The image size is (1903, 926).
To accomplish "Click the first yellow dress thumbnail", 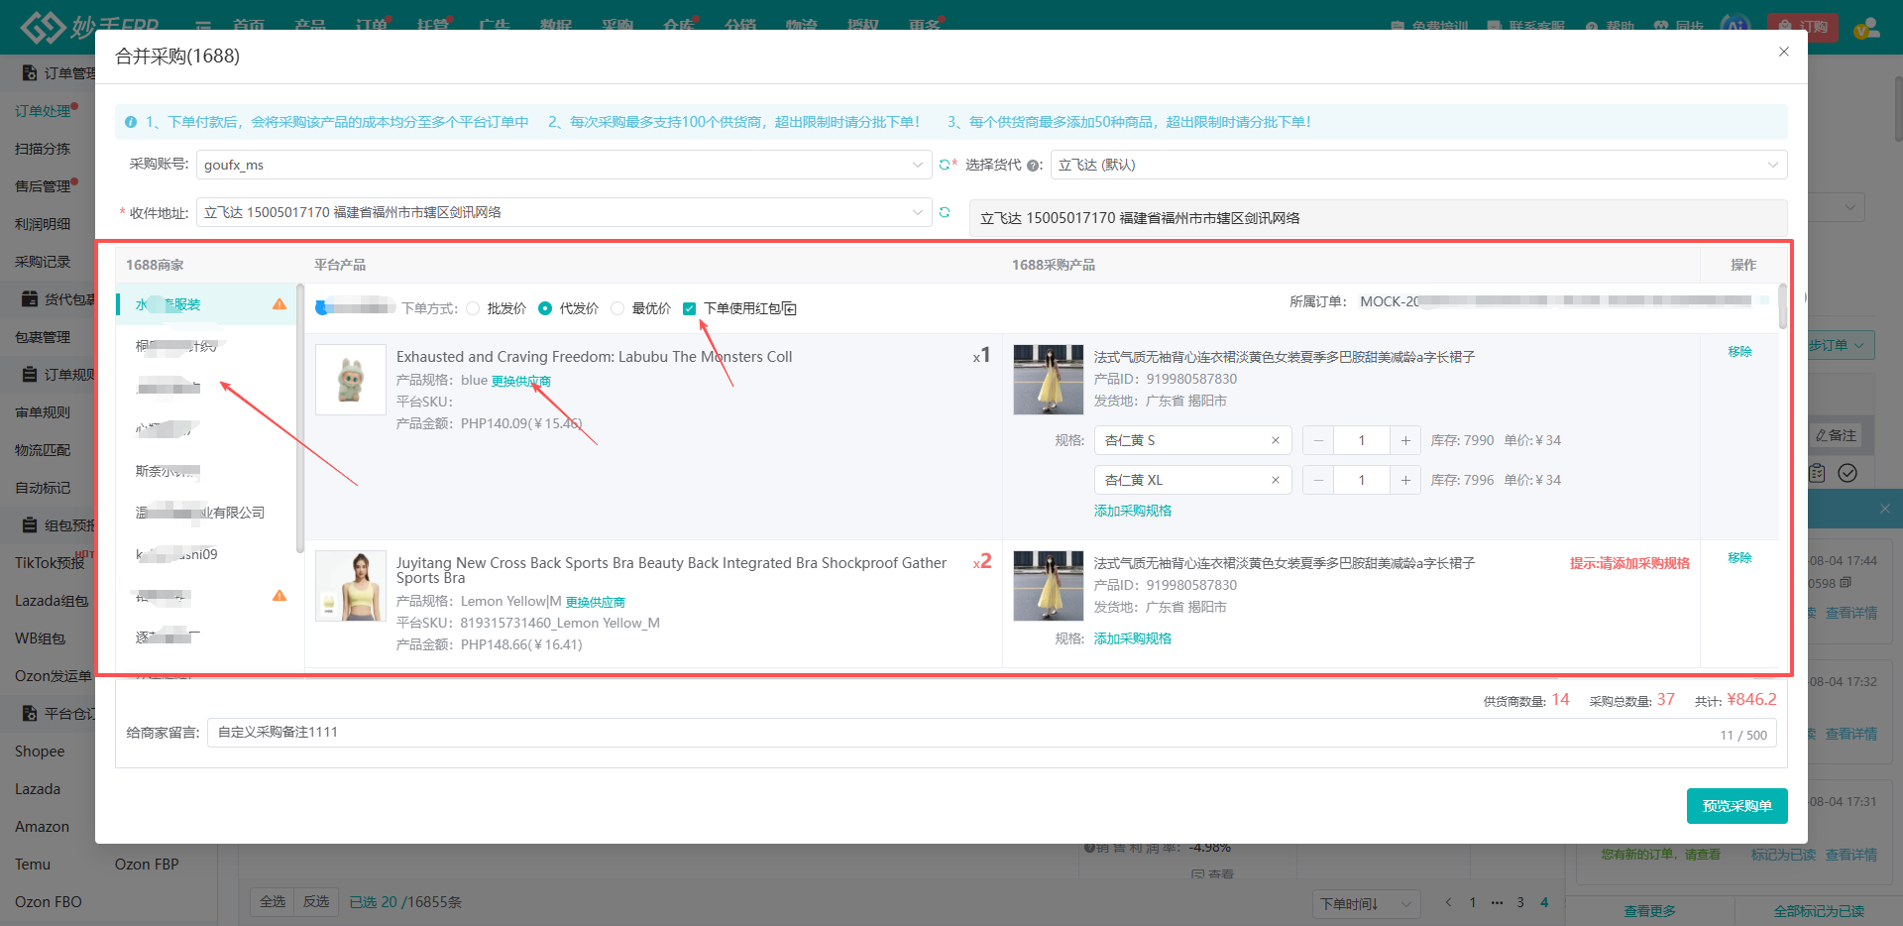I will [x=1049, y=380].
